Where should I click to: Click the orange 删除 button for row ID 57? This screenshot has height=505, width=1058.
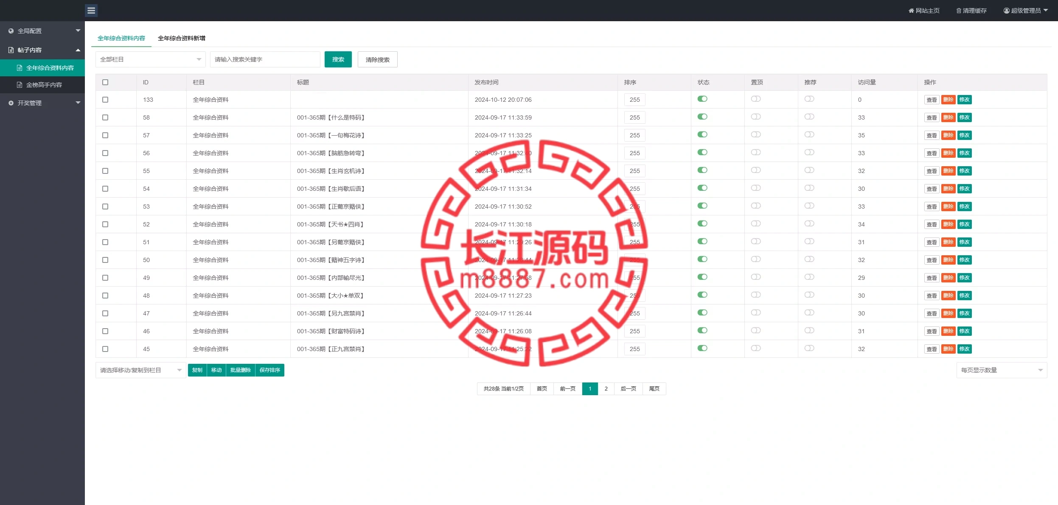(x=948, y=135)
